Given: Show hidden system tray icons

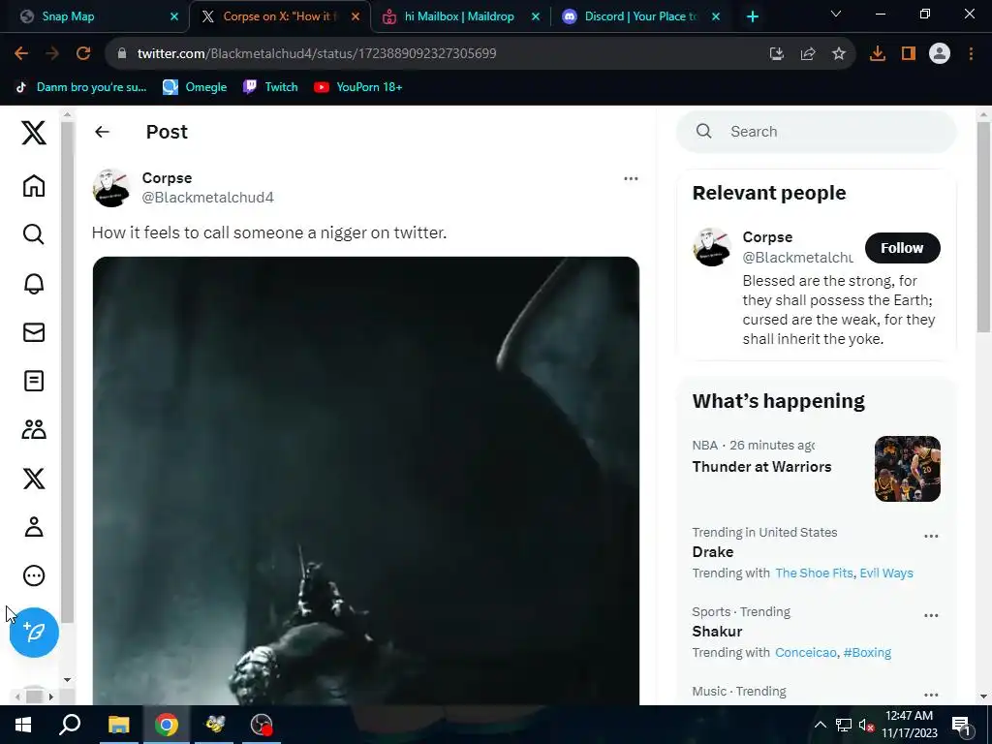Looking at the screenshot, I should pos(820,725).
